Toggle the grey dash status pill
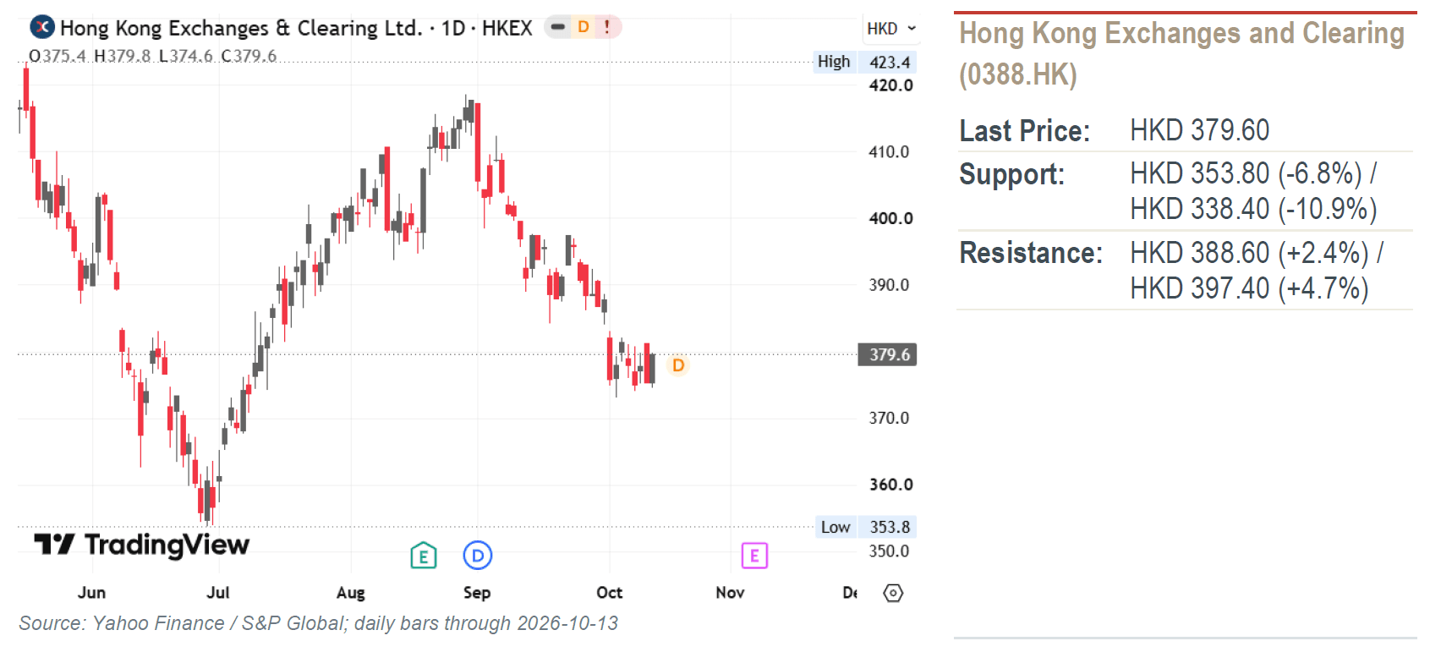This screenshot has height=652, width=1430. pos(557,27)
